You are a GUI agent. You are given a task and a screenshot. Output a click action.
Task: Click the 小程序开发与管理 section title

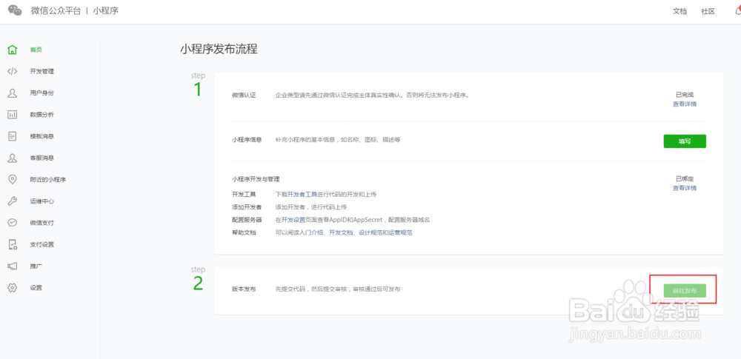click(x=256, y=179)
